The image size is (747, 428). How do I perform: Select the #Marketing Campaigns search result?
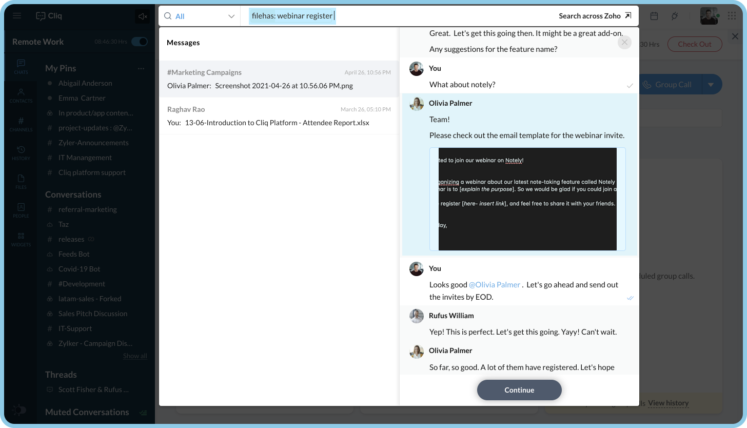279,79
